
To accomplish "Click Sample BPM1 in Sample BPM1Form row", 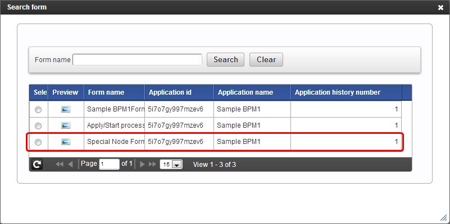I will [x=252, y=109].
